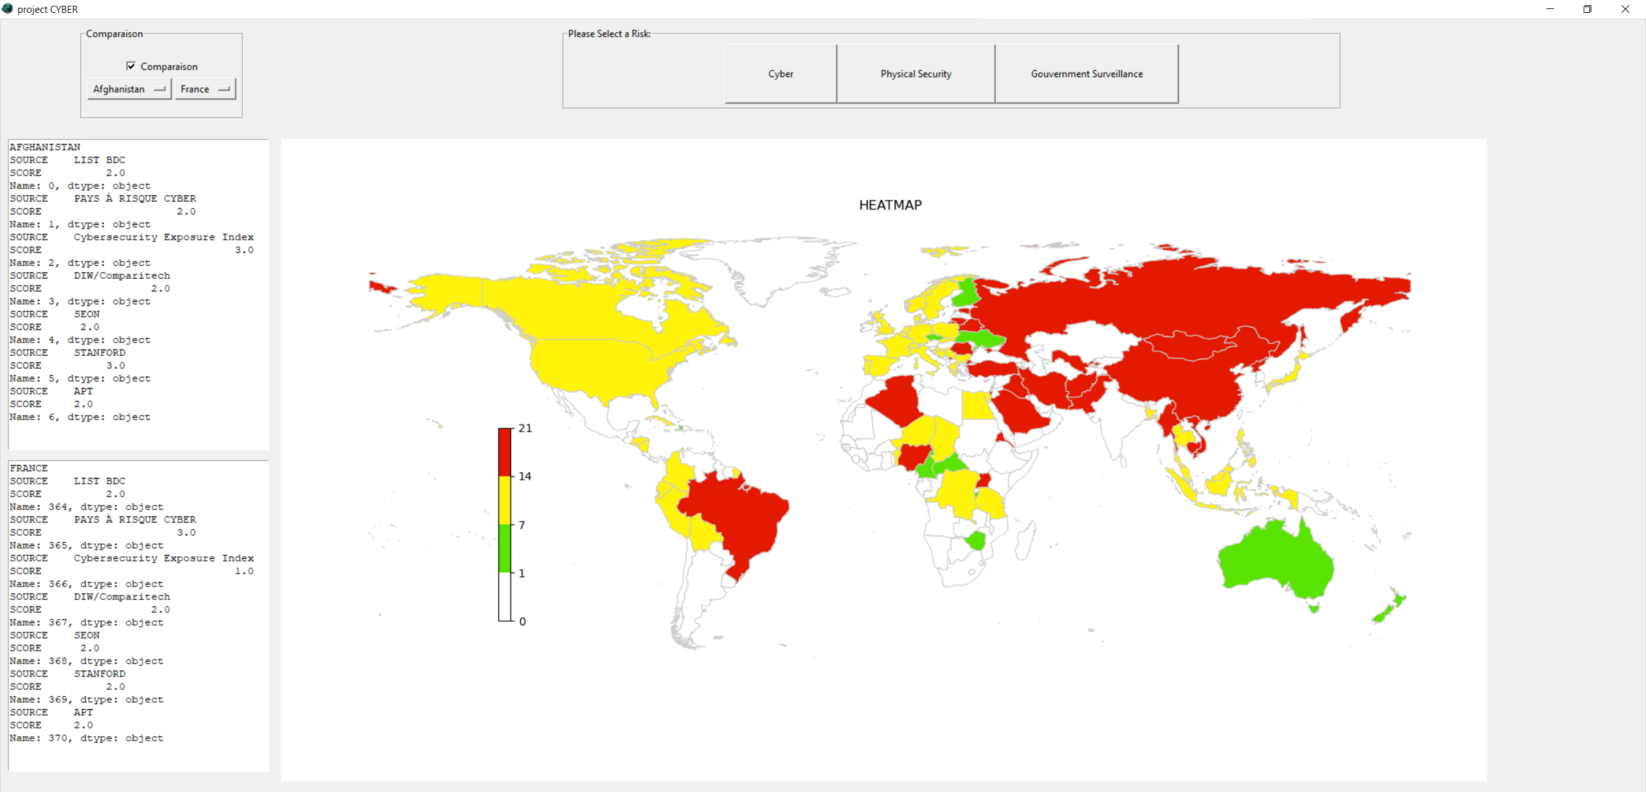Choose the Gouvernement Surveillance risk

coord(1087,73)
